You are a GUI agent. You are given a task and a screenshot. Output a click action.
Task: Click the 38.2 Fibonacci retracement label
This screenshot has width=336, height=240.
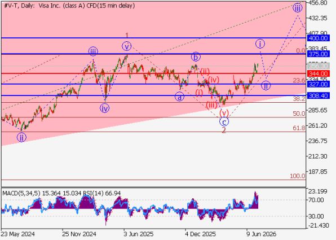click(299, 99)
